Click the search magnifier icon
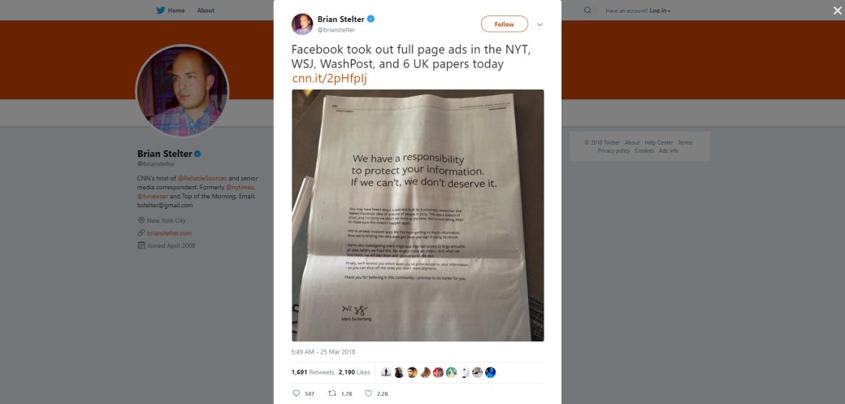845x404 pixels. pyautogui.click(x=587, y=11)
